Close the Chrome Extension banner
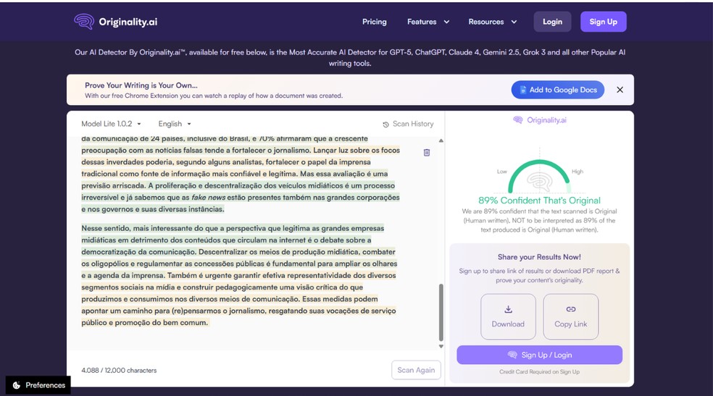 tap(620, 90)
